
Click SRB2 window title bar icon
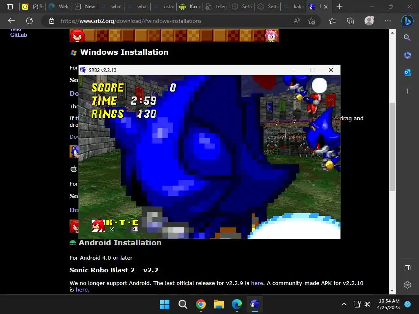pyautogui.click(x=83, y=70)
